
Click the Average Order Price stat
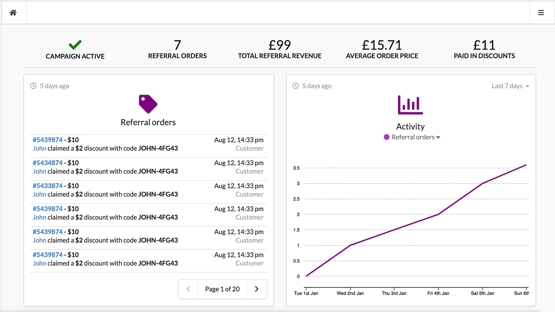pyautogui.click(x=382, y=50)
